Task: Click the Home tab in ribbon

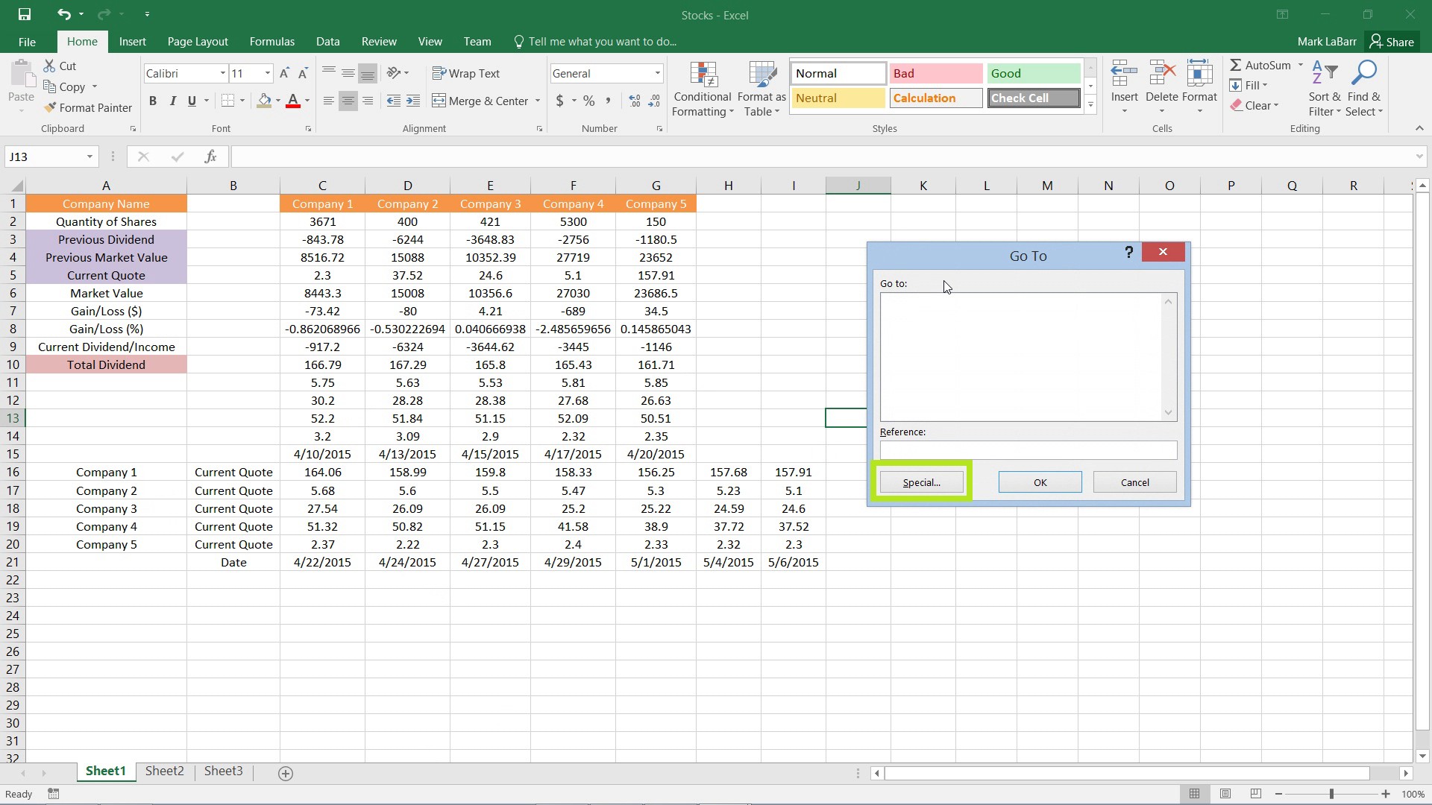Action: (81, 41)
